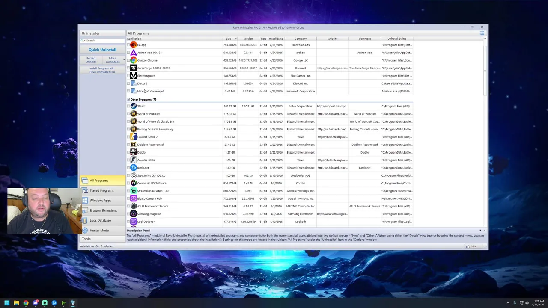Open Windows Start button on taskbar
Viewport: 548px width, 308px height.
(x=7, y=303)
